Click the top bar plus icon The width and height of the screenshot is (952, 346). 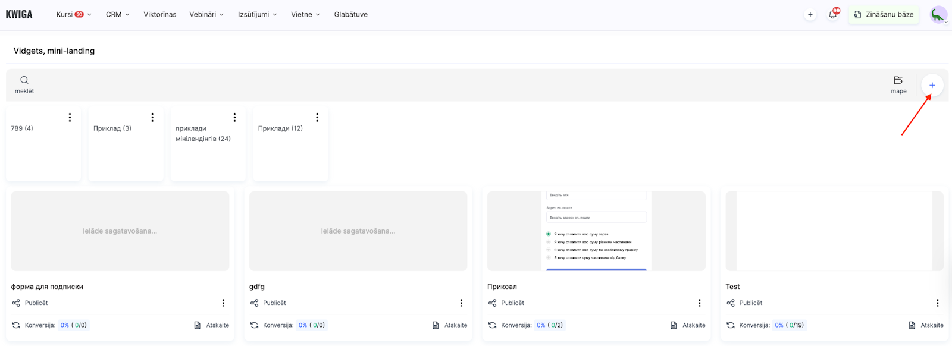pos(810,15)
